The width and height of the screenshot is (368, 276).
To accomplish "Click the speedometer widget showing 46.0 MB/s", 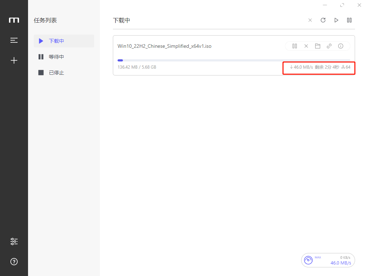I will click(328, 260).
